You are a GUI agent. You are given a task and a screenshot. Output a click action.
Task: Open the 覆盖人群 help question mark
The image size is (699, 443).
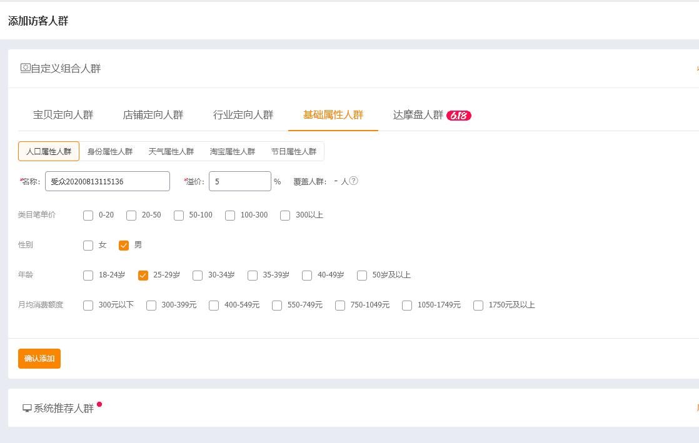click(x=353, y=181)
